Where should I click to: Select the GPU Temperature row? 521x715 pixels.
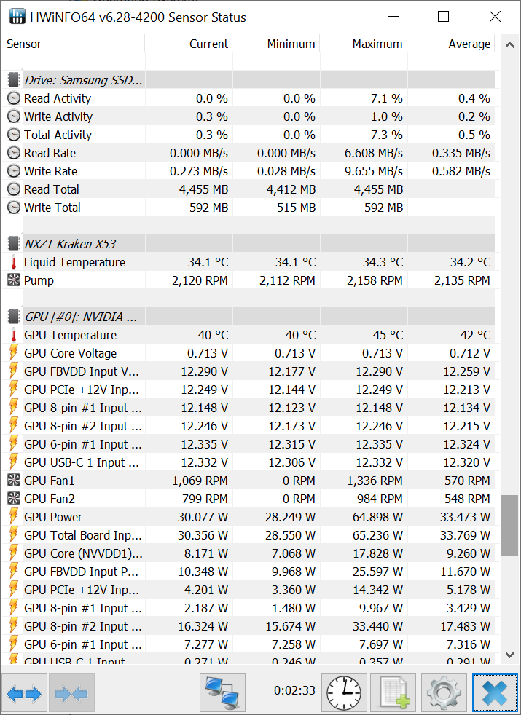pos(248,335)
